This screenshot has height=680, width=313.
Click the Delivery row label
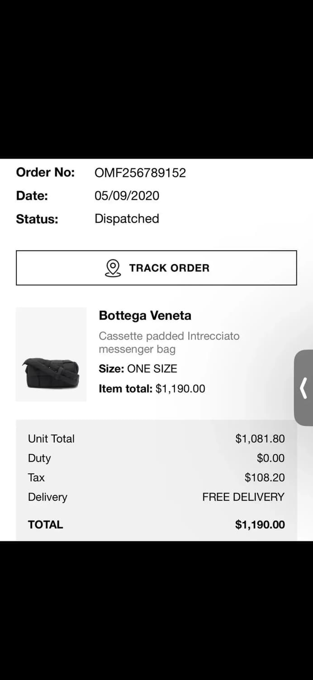pos(47,497)
